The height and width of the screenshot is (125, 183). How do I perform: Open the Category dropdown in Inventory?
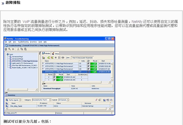coord(42,100)
